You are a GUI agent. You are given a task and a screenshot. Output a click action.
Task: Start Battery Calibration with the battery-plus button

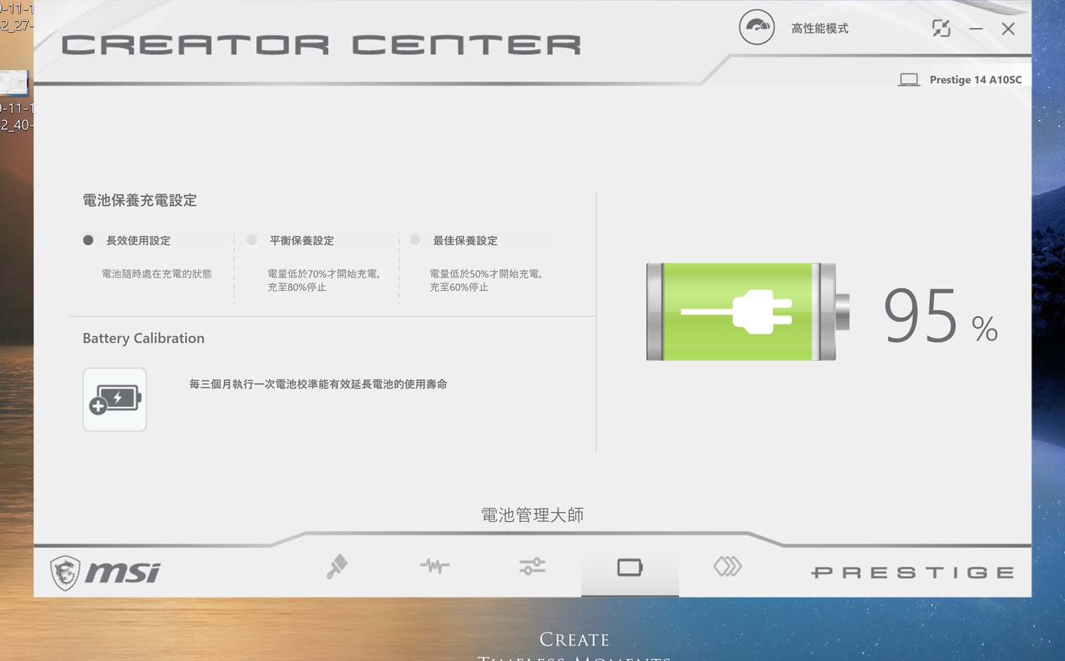(114, 399)
